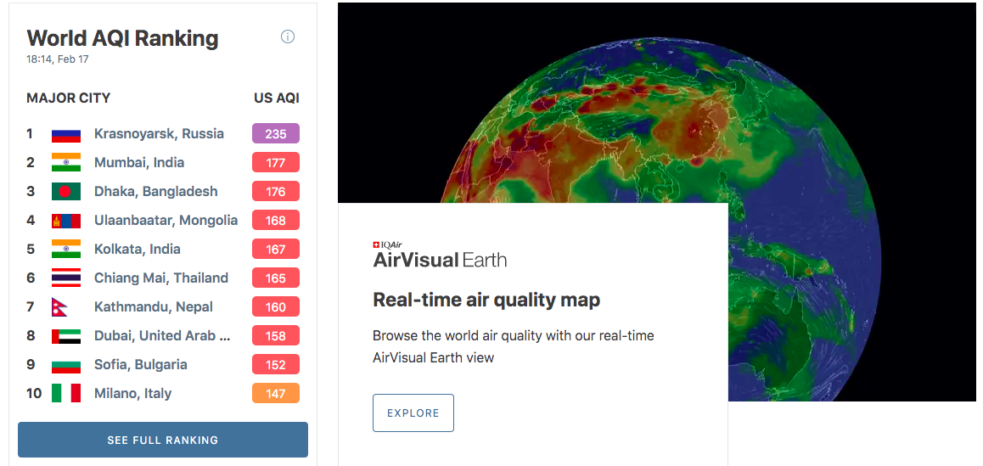Click the red 177 AQI badge
Image resolution: width=983 pixels, height=466 pixels.
[x=276, y=162]
